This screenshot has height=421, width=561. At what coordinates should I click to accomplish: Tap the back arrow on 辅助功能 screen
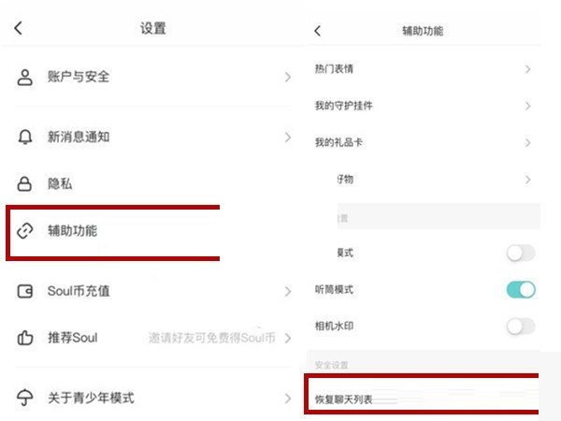click(318, 31)
